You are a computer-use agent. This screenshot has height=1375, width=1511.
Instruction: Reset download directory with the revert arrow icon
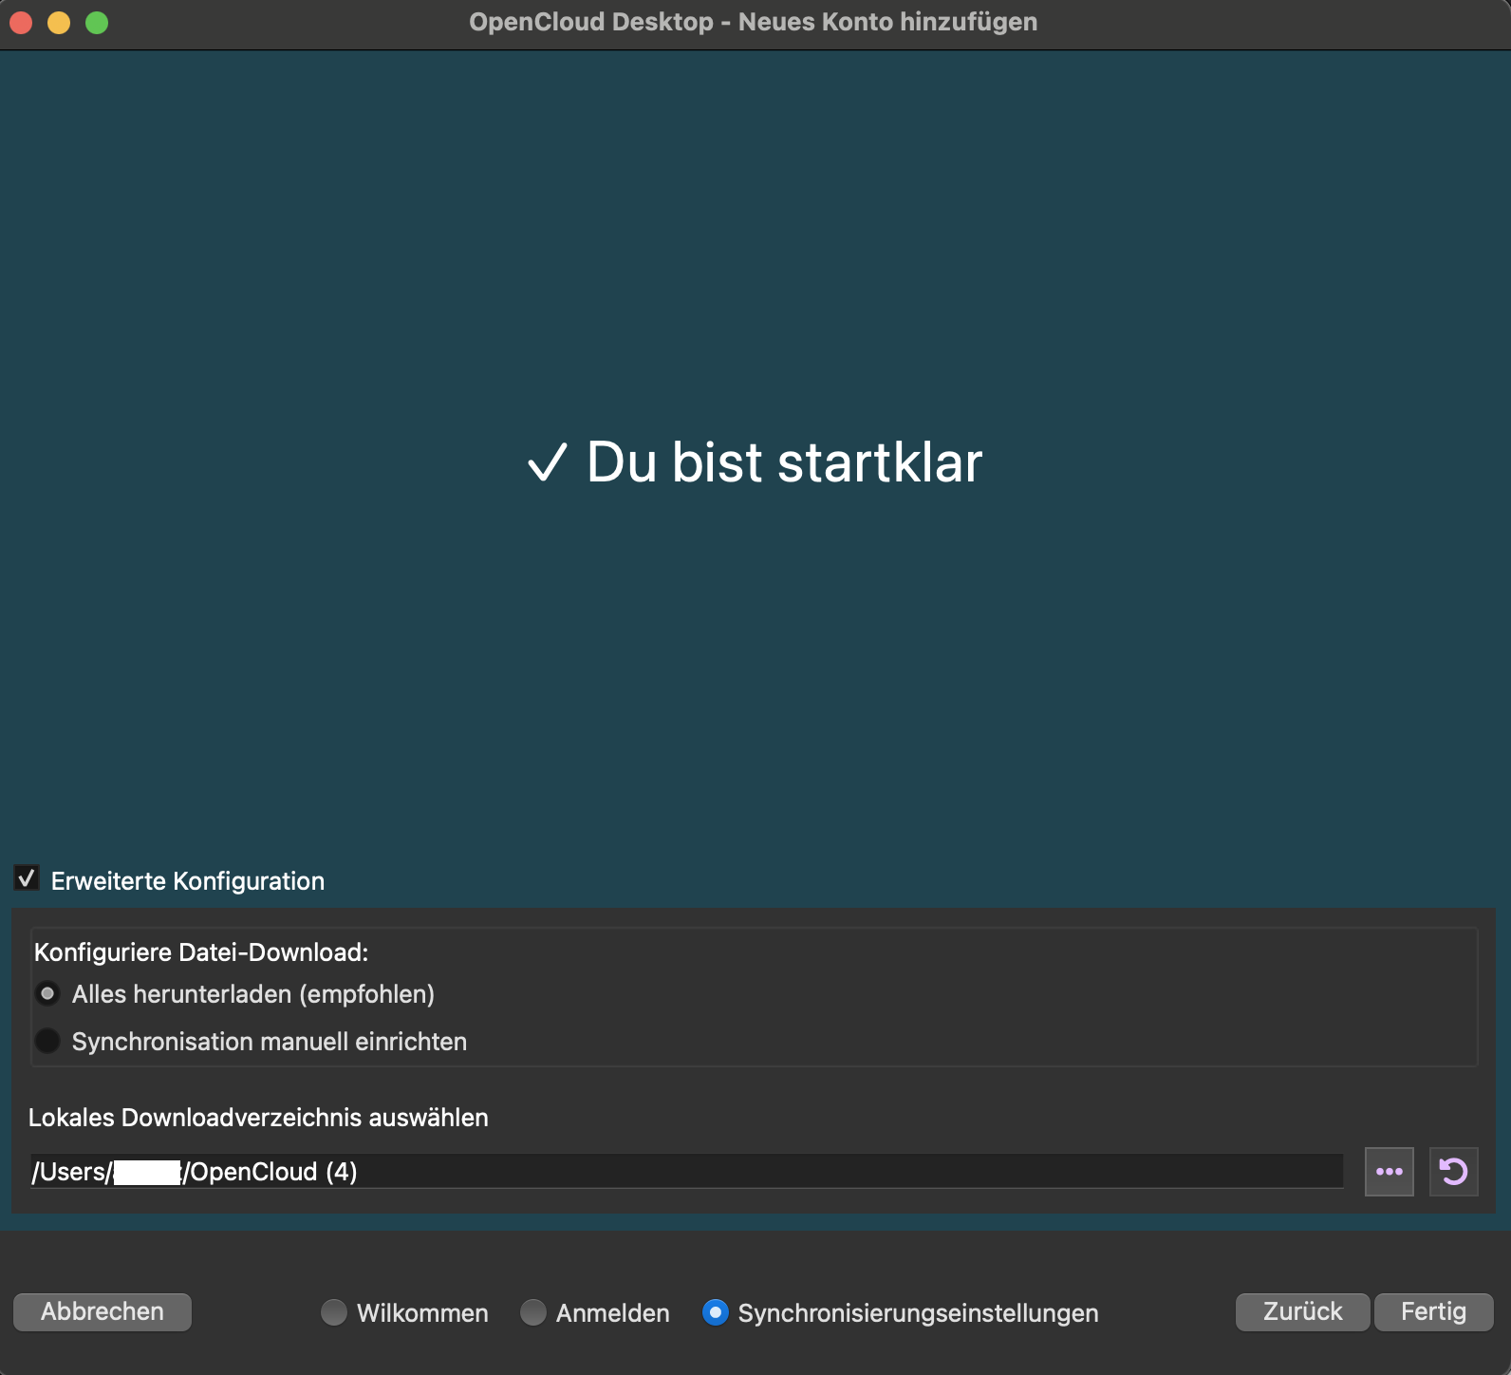tap(1454, 1172)
